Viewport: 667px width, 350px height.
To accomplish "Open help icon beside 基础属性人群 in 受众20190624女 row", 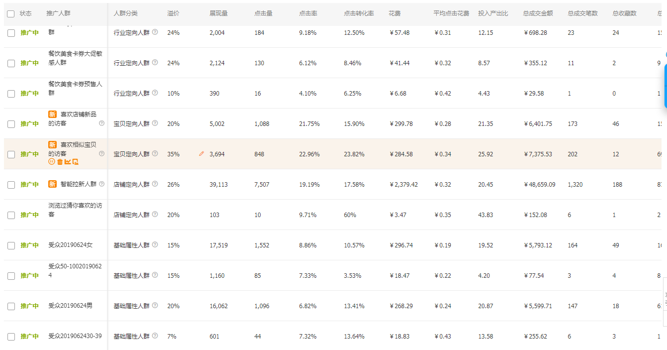I will coord(155,244).
